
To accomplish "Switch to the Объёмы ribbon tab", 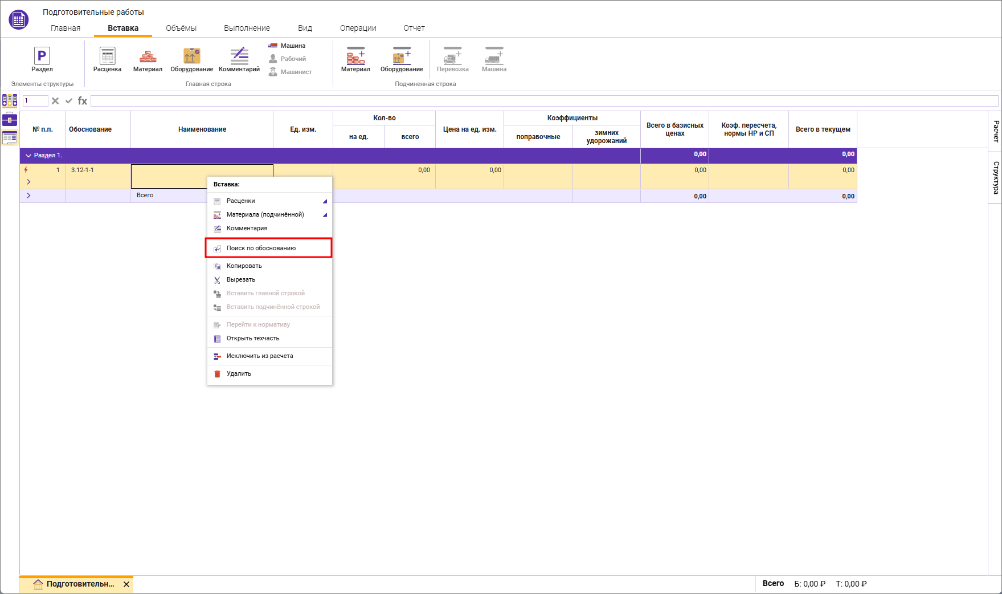I will point(181,28).
